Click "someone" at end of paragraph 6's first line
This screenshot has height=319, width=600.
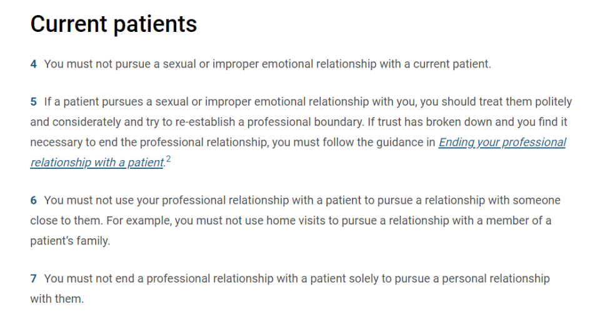[536, 200]
